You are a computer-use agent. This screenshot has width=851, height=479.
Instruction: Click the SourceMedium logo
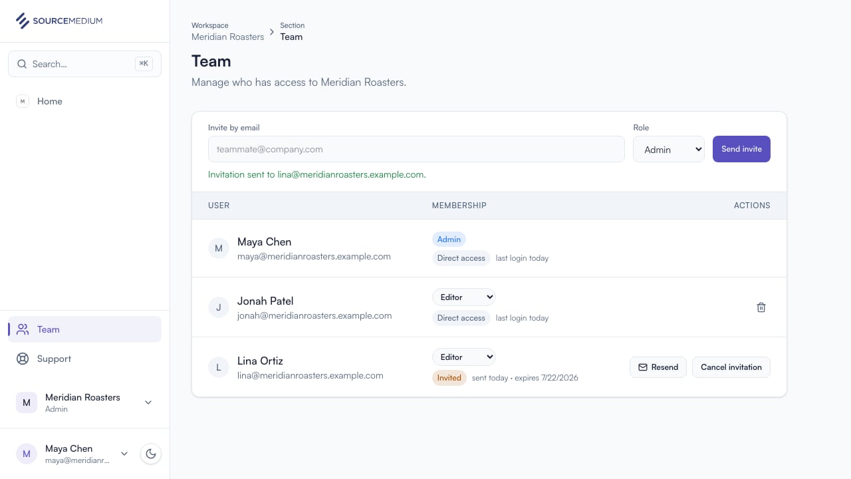[59, 21]
